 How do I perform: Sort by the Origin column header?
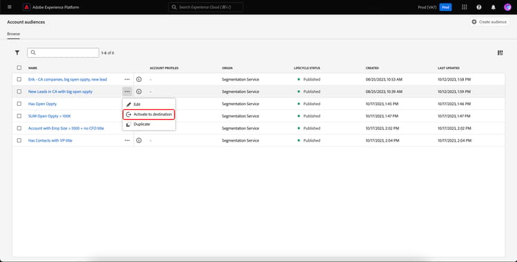click(x=227, y=68)
